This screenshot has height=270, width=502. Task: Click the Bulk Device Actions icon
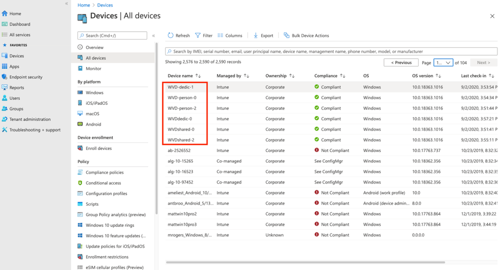coord(286,35)
